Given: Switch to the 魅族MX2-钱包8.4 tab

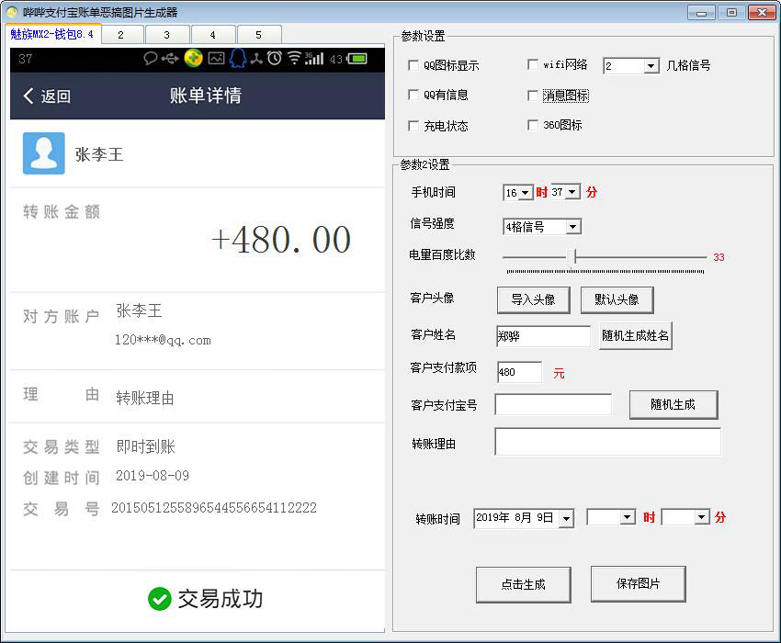Looking at the screenshot, I should (x=51, y=34).
